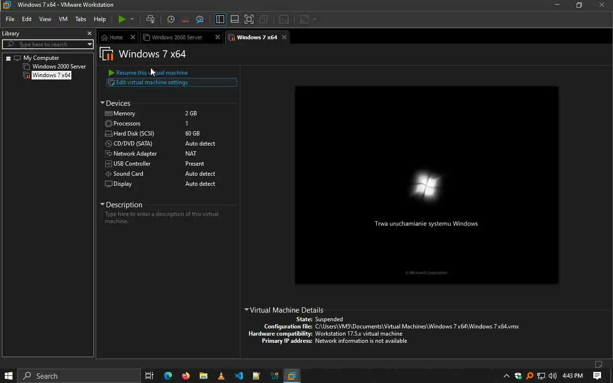Open the Tabs menu
613x383 pixels.
click(81, 19)
